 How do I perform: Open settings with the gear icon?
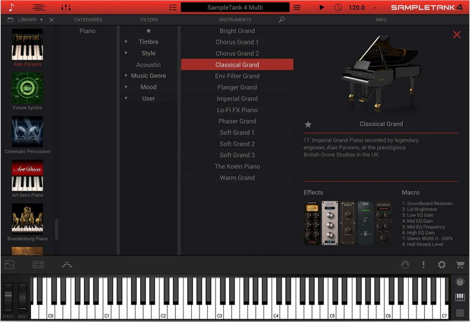(442, 265)
